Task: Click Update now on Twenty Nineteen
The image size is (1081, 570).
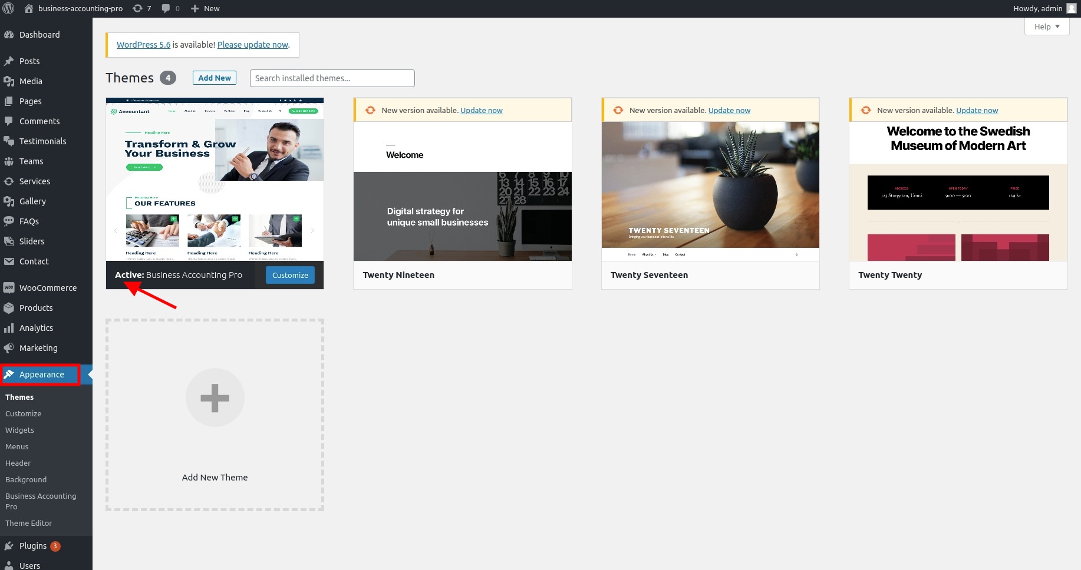Action: [482, 110]
